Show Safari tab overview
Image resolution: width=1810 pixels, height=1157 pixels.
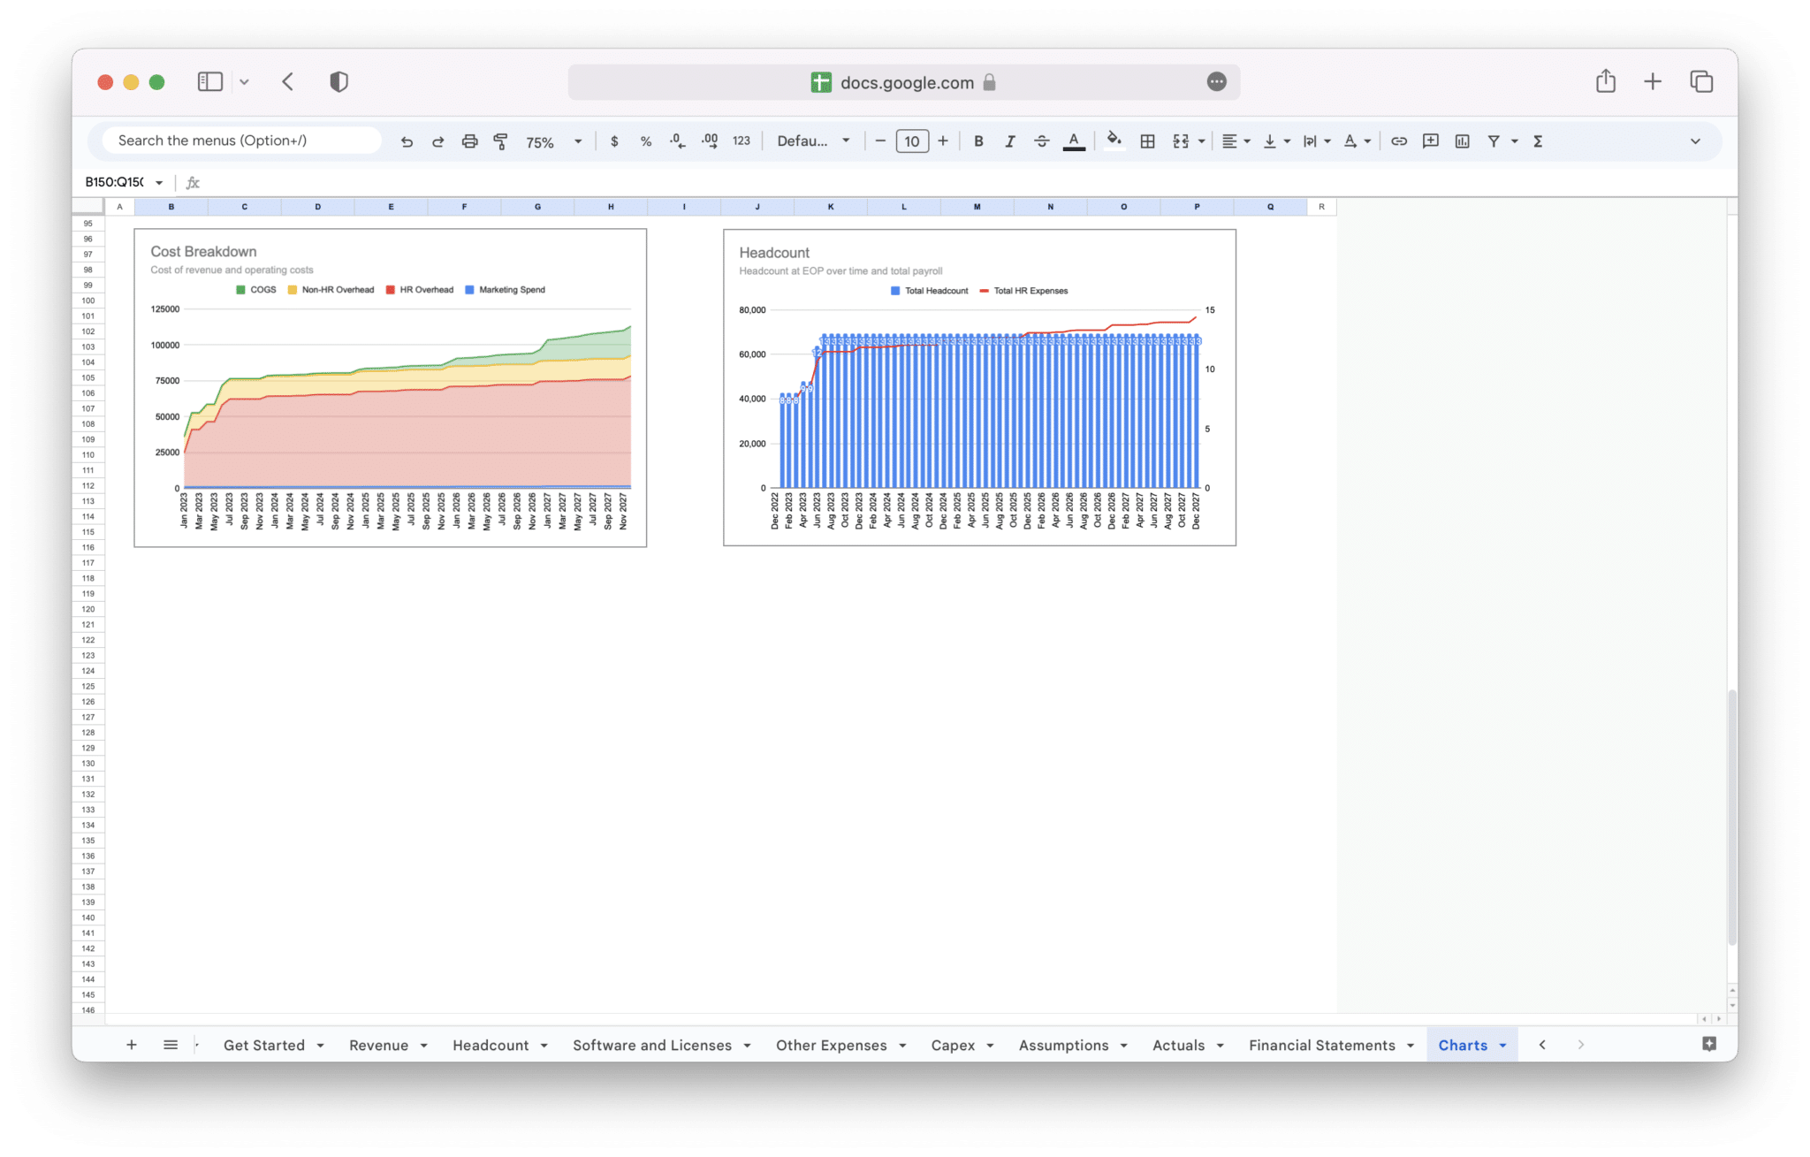(x=1701, y=82)
